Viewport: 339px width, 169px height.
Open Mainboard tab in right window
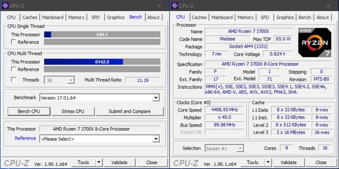pyautogui.click(x=222, y=17)
